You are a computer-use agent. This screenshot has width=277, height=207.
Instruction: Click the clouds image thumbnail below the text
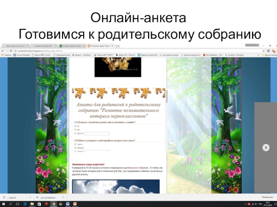(x=116, y=187)
